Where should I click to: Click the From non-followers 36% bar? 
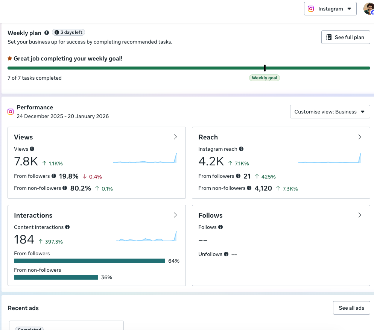(56, 277)
